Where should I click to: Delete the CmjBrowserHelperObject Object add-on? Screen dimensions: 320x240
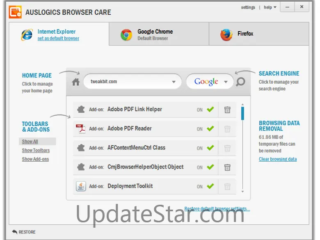pyautogui.click(x=227, y=167)
